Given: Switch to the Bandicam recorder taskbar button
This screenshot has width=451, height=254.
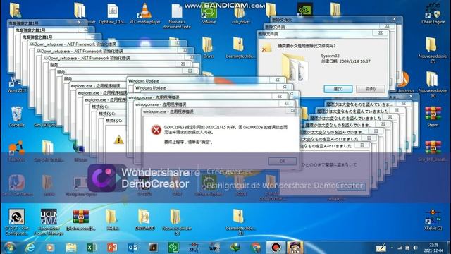Looking at the screenshot, I should point(276,248).
